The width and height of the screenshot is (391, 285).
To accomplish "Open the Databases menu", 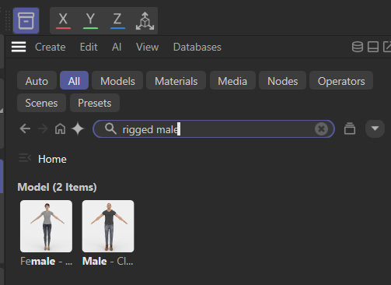I will click(x=197, y=47).
